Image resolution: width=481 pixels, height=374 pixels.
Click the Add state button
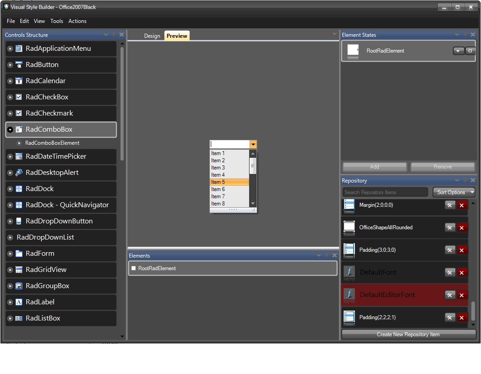coord(375,167)
